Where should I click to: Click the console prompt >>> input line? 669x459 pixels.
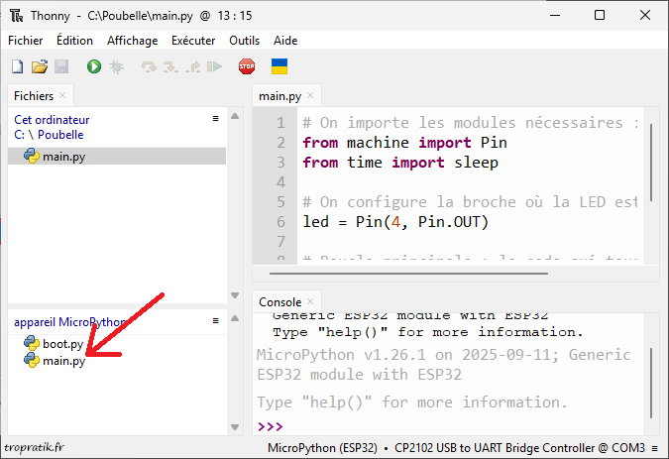point(448,426)
